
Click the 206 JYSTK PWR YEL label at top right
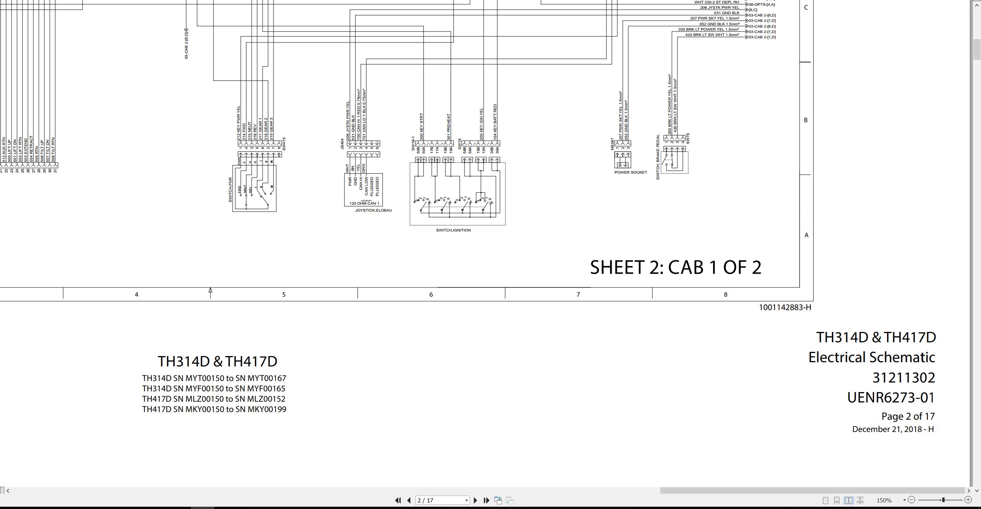click(720, 8)
